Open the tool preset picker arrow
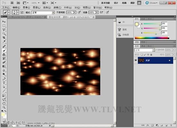Viewport: 177px width, 128px height. 9,12
